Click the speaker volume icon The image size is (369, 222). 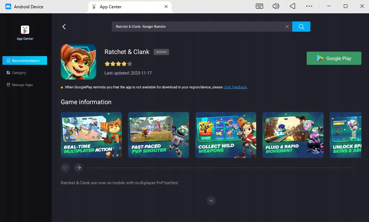point(276,6)
